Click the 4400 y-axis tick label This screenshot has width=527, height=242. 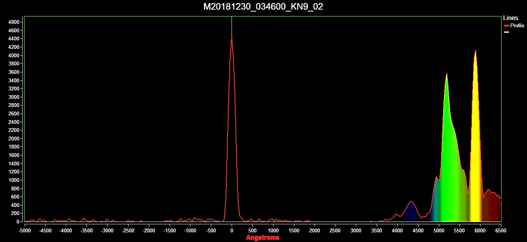click(13, 39)
